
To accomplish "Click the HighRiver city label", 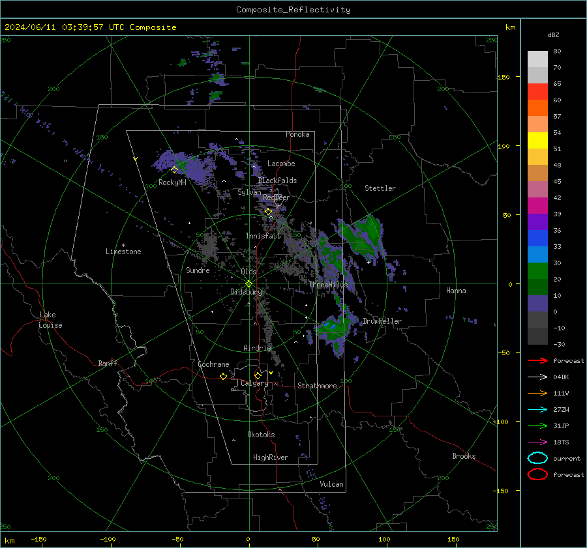I will pos(271,457).
